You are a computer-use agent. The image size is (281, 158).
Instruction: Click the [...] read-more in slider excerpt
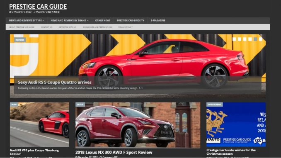(140, 88)
